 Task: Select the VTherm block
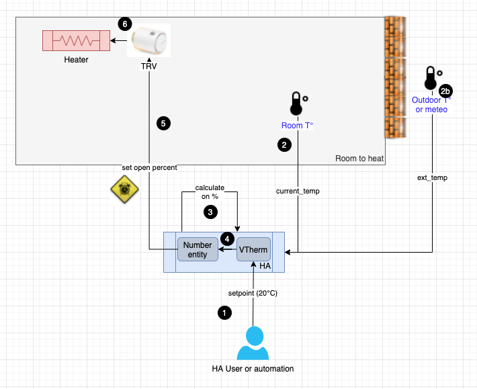253,250
